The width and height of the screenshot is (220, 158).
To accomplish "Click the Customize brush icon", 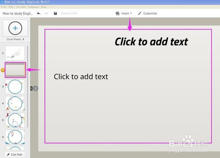I will (139, 13).
